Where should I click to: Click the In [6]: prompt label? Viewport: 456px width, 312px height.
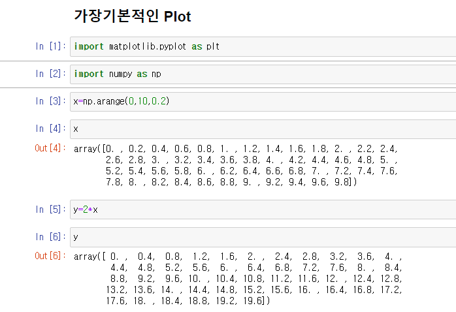point(50,236)
